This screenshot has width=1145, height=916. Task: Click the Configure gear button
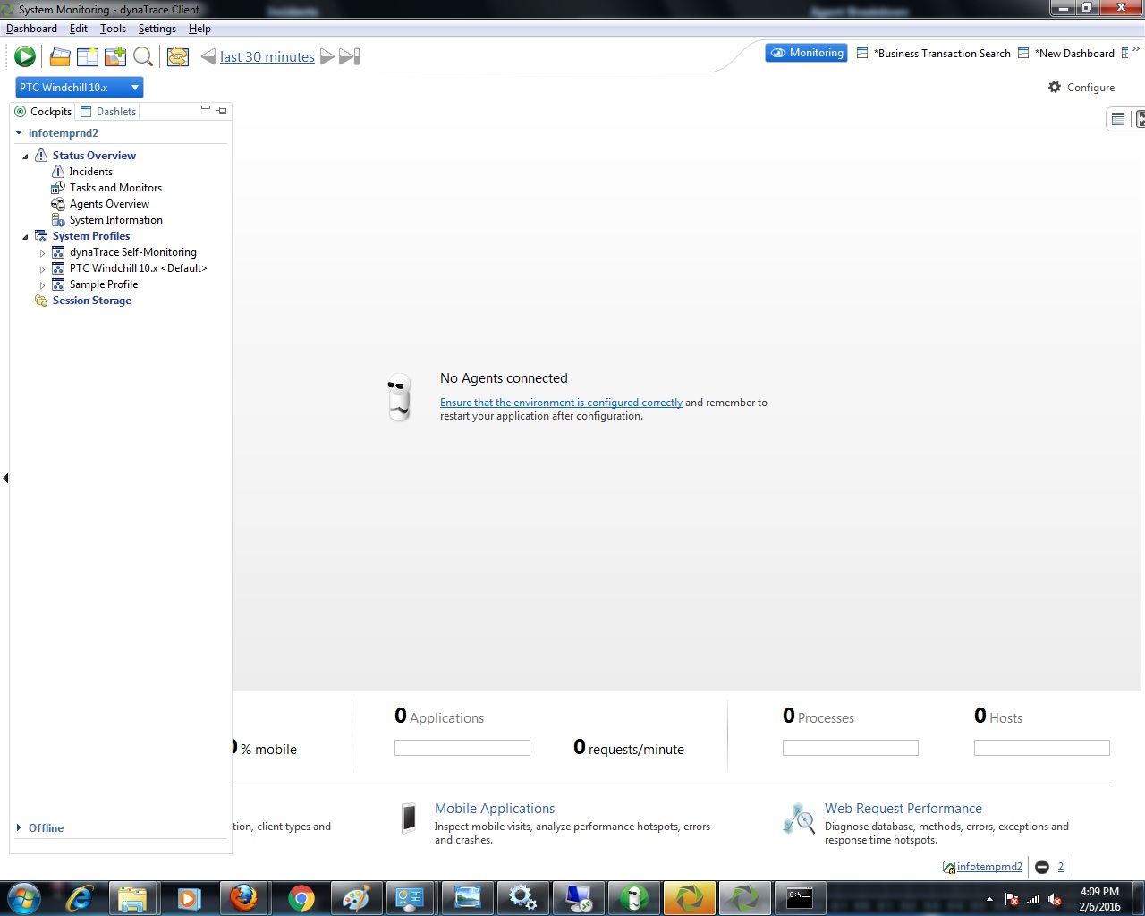tap(1081, 88)
